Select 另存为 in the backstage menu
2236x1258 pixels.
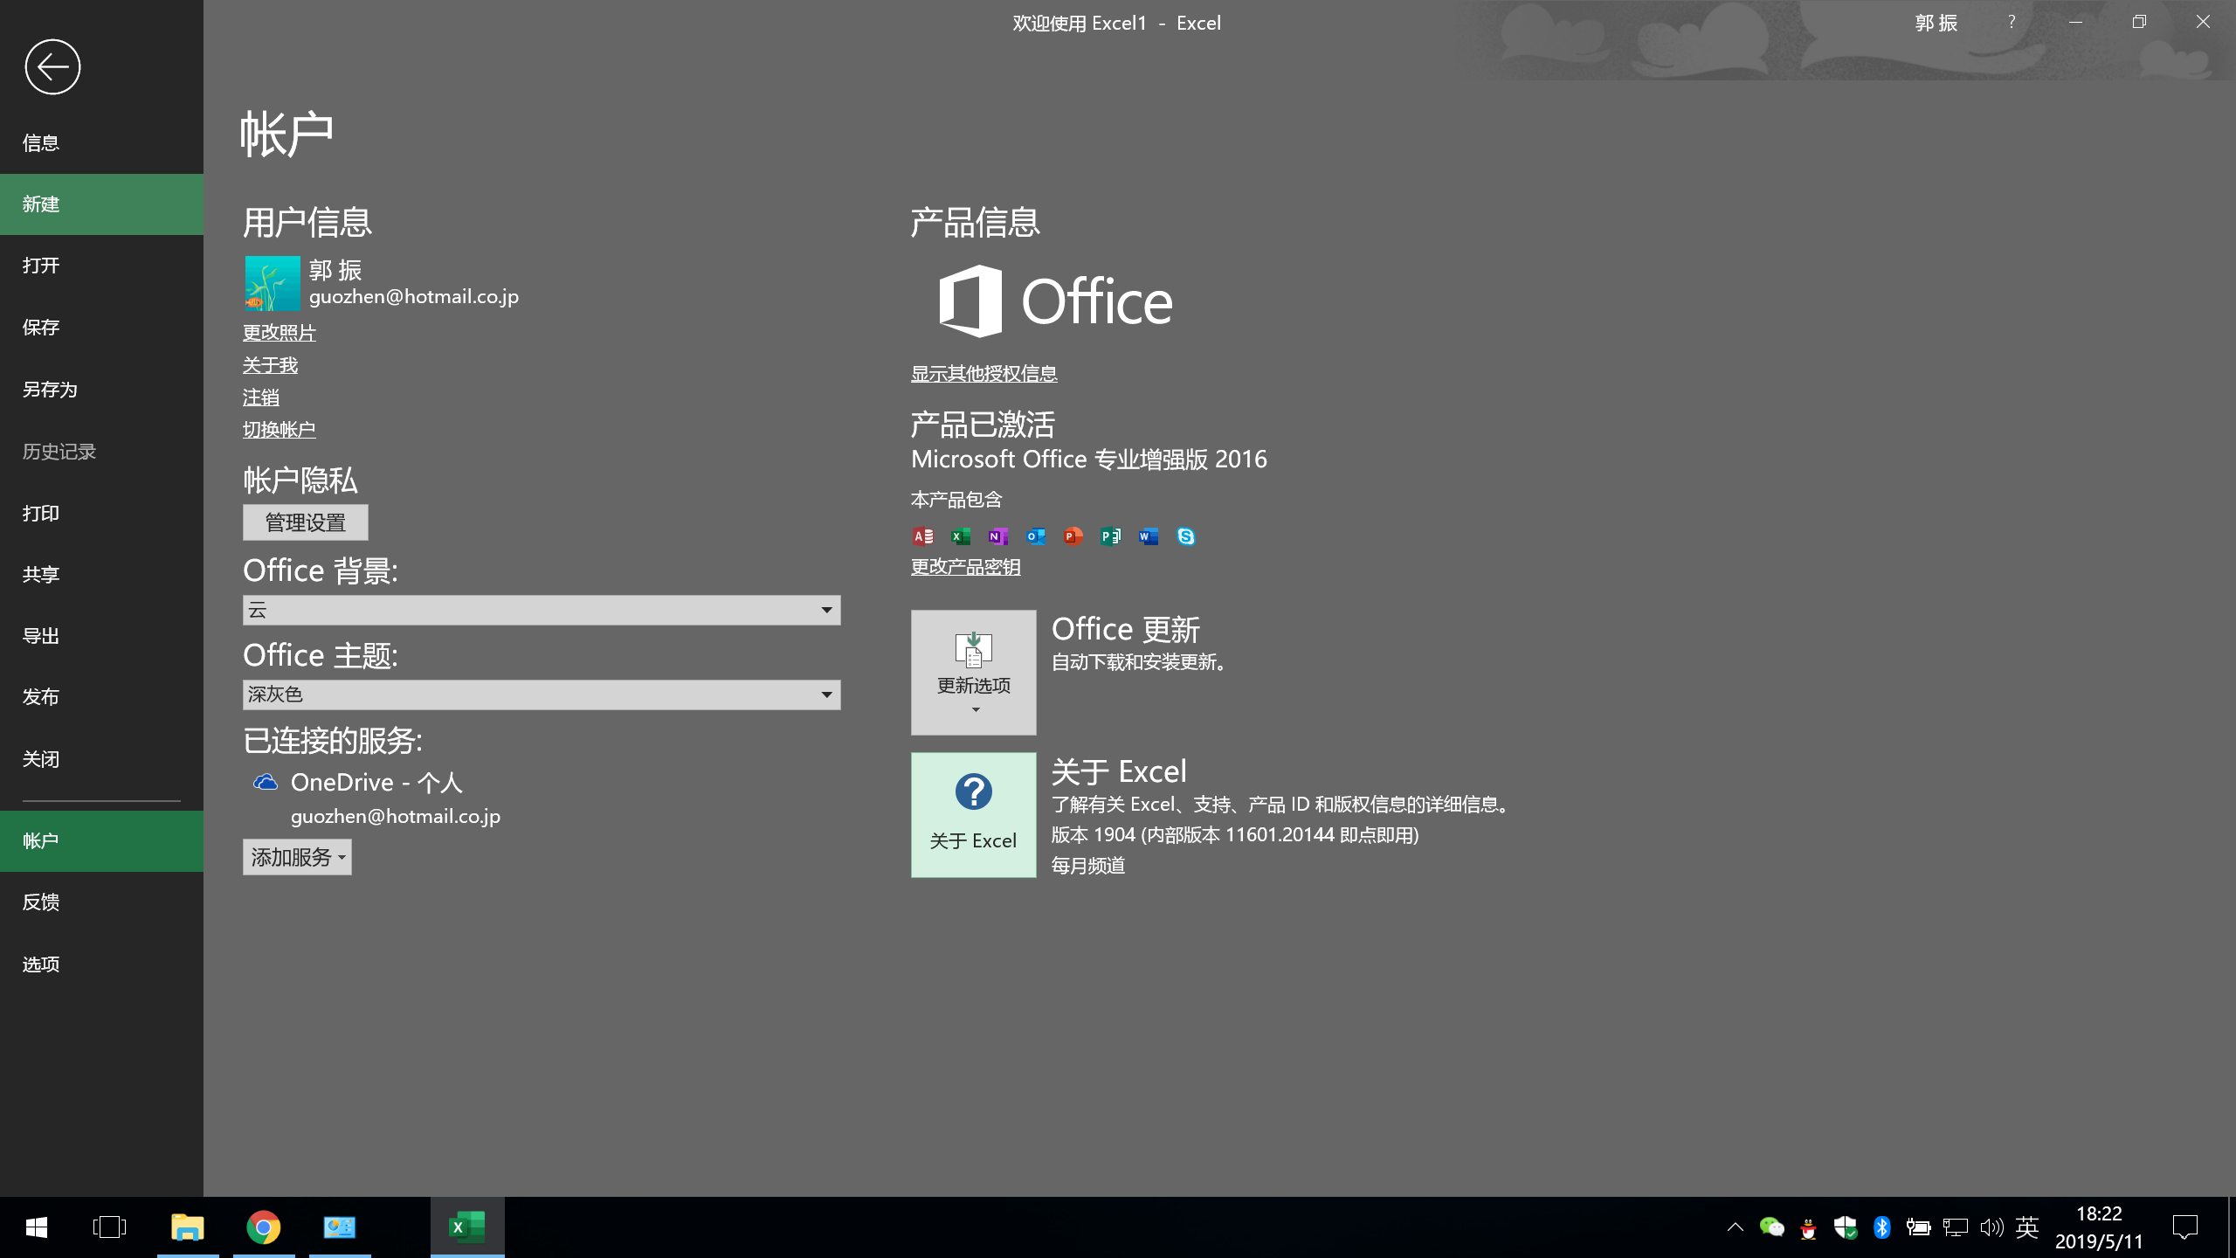(x=101, y=390)
